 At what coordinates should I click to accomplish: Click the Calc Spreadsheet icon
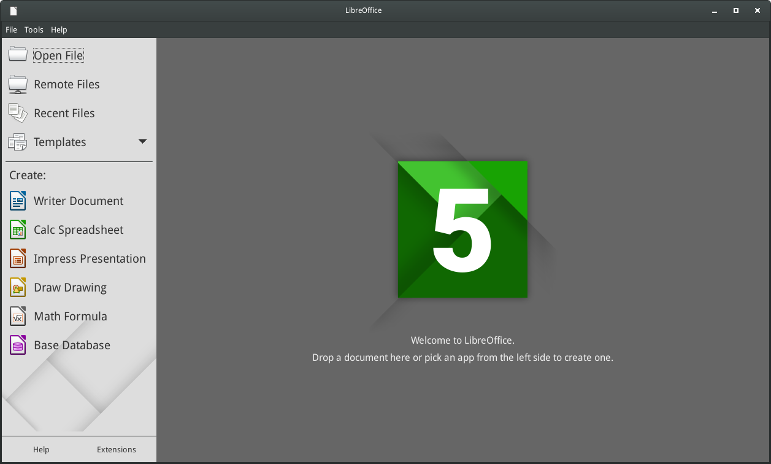pos(18,230)
